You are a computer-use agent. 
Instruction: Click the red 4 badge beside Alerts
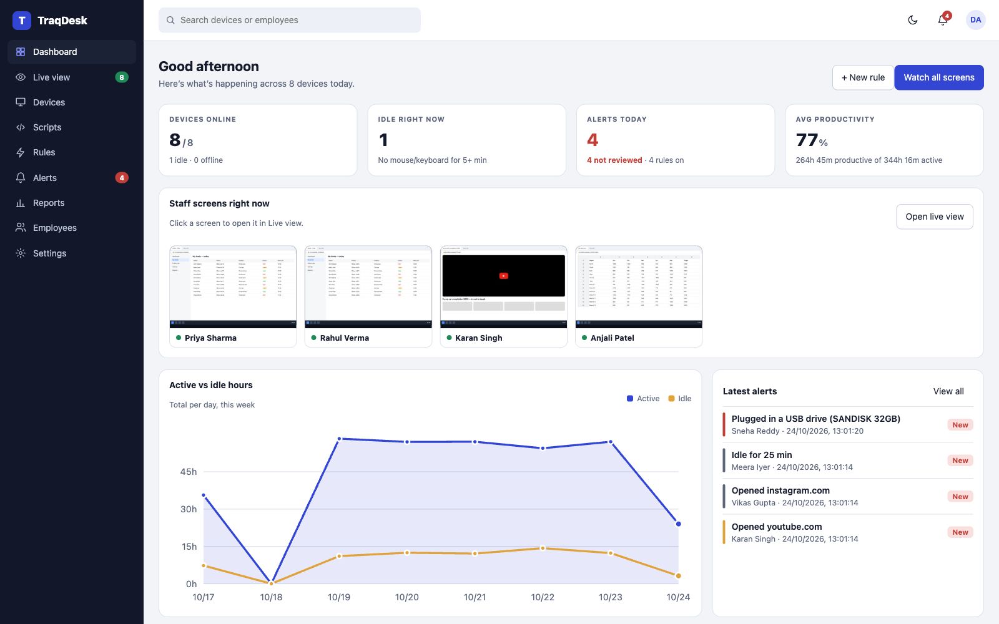(x=122, y=178)
